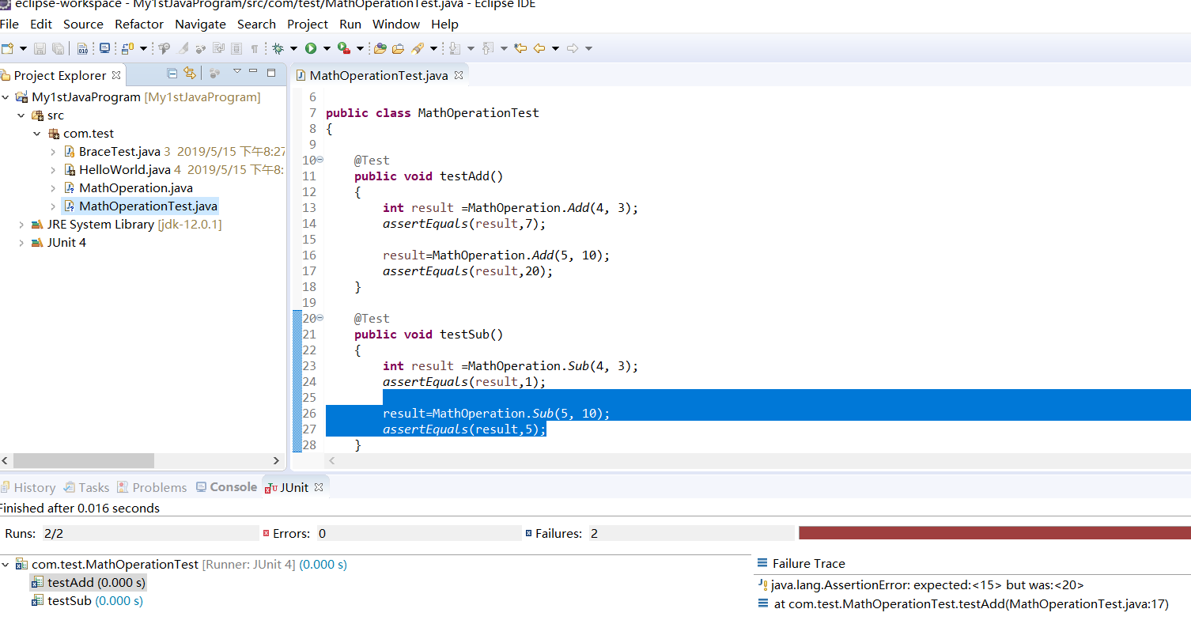Collapse the com.test.MathOperationTest results node
Screen dimensions: 1191x624
(6, 565)
